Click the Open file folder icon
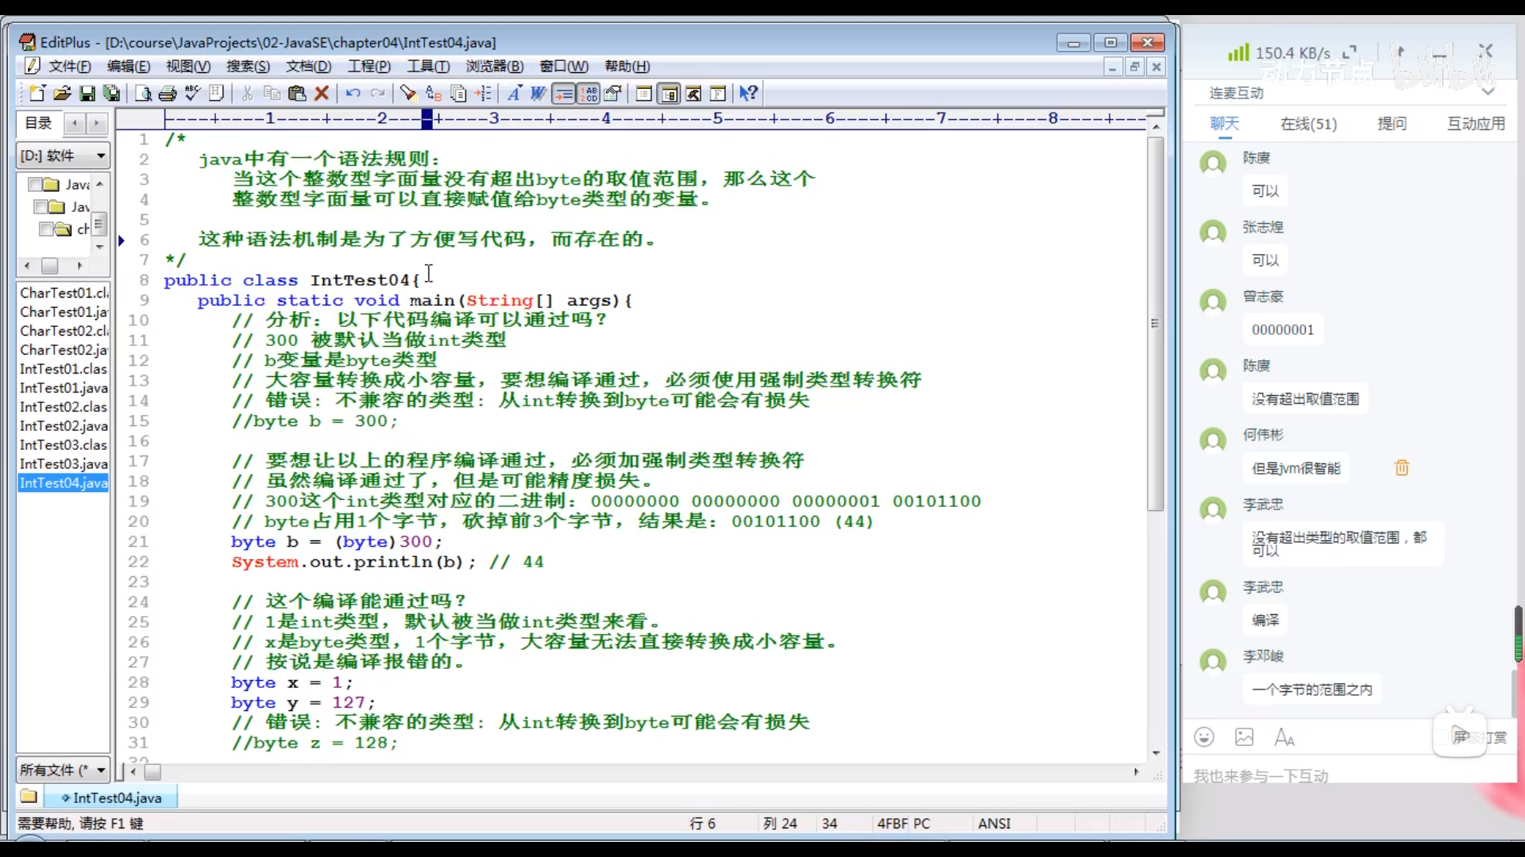Image resolution: width=1525 pixels, height=857 pixels. [x=62, y=94]
